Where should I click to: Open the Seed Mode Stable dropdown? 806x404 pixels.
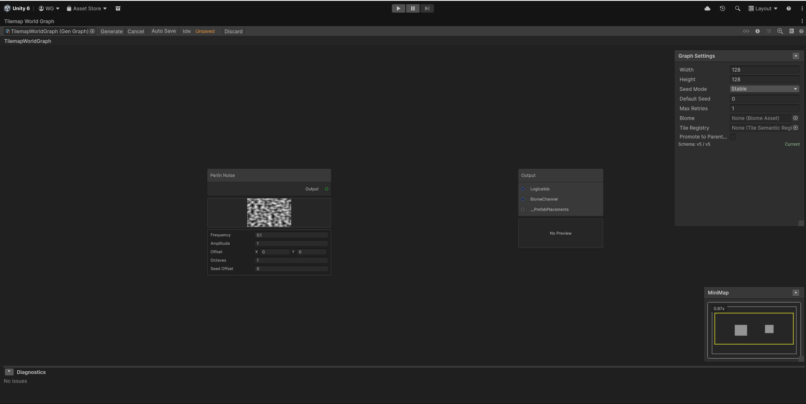[x=765, y=89]
